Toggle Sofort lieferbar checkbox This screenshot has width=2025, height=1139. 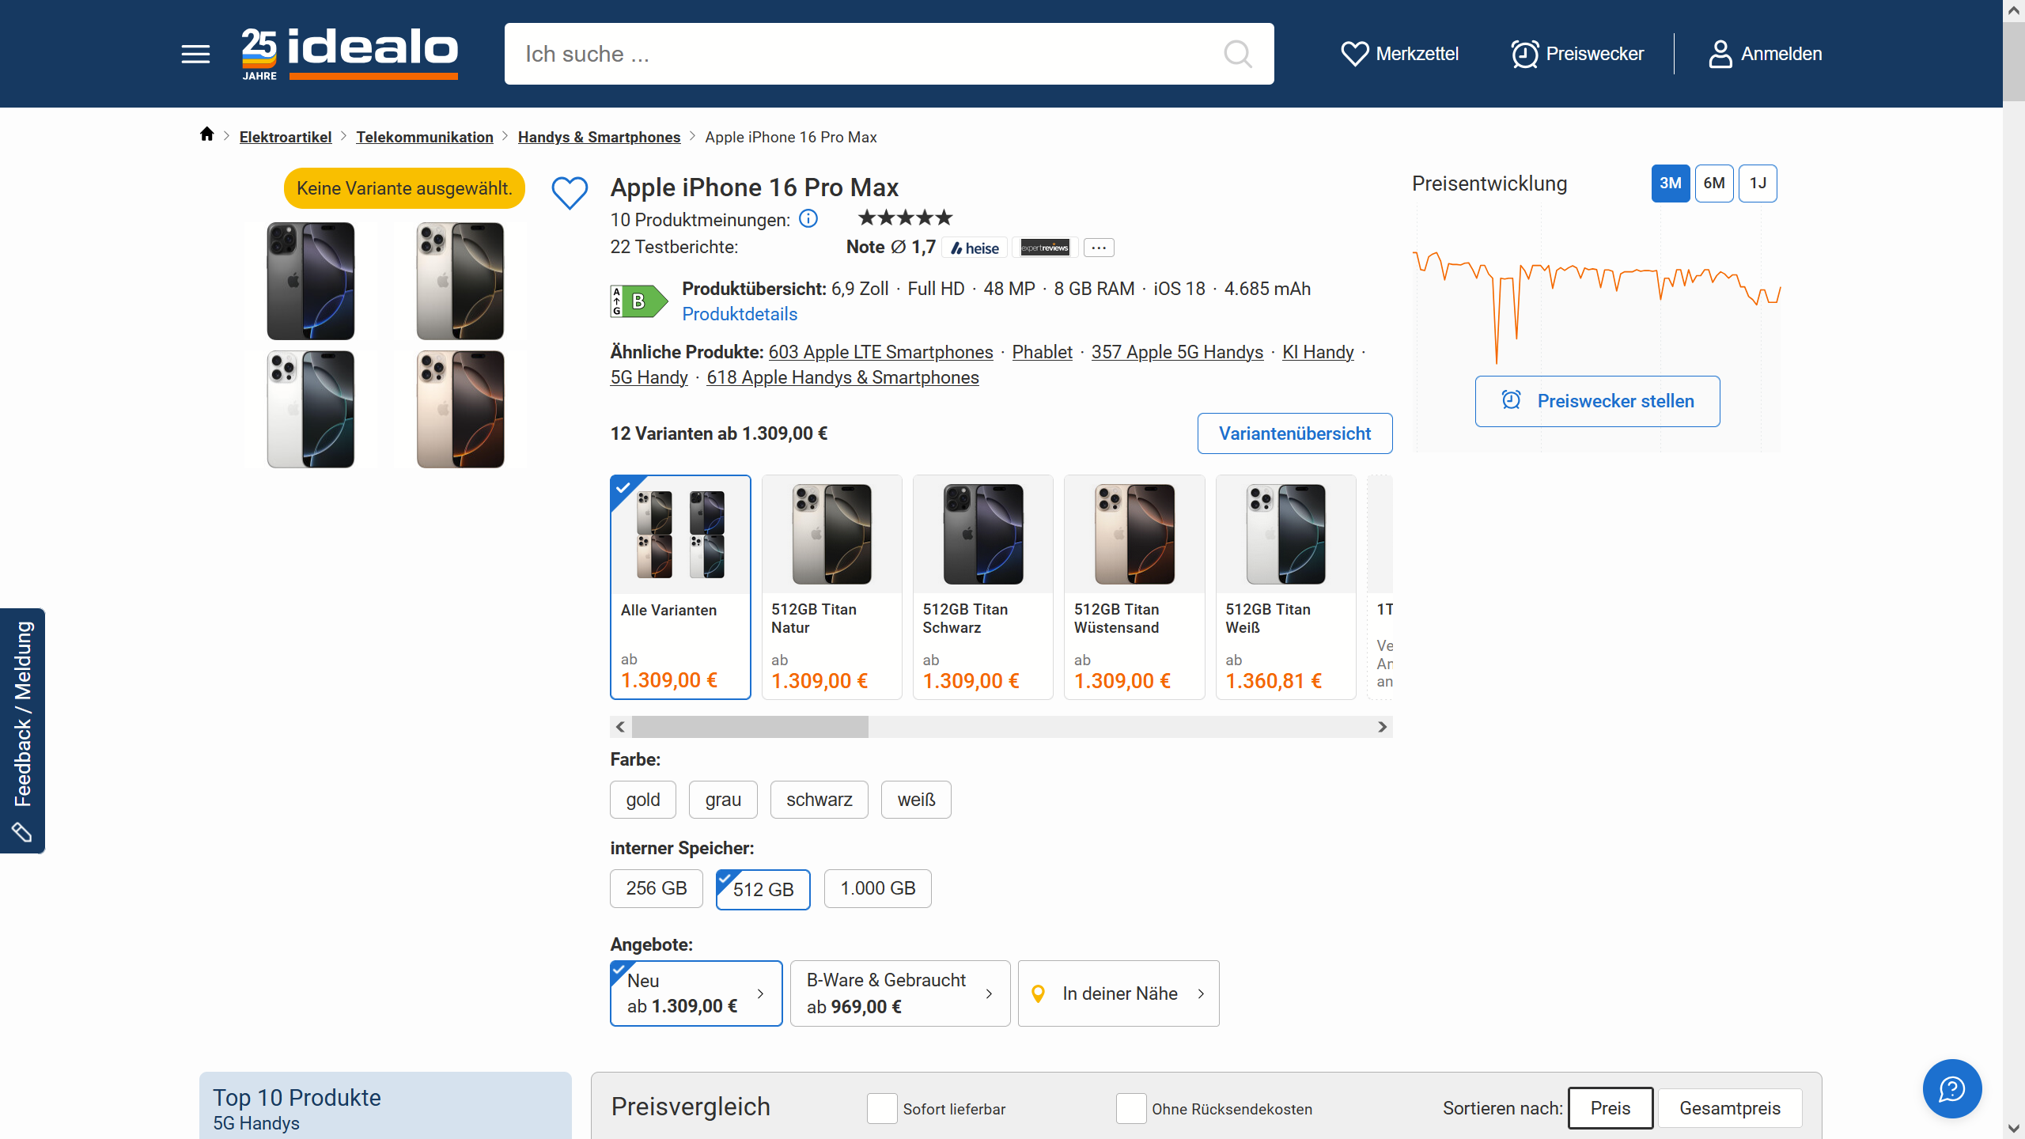coord(882,1108)
